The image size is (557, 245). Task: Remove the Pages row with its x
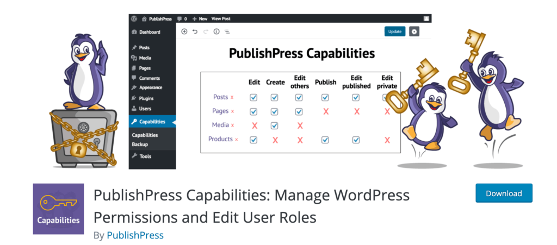(x=233, y=112)
